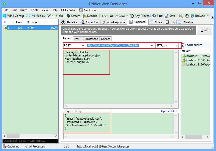Click inside the request headers text box
216x151 pixels.
pos(119,77)
